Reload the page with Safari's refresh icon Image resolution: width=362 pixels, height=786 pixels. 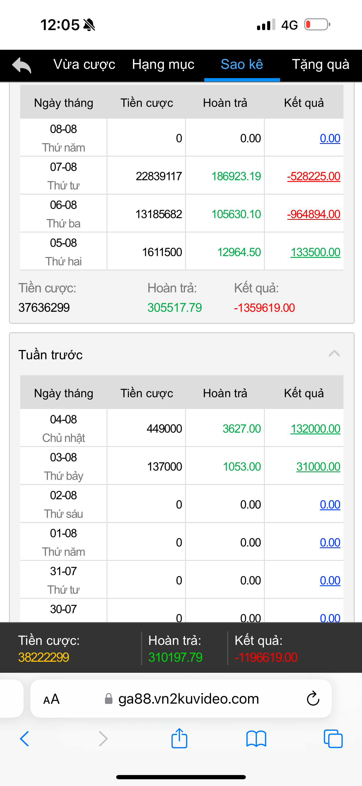pos(313,698)
